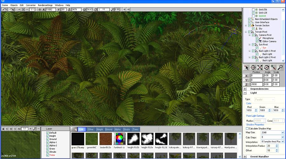The height and width of the screenshot is (159, 286).
Task: Click the redo arrow in the toolbar
Action: (12, 10)
